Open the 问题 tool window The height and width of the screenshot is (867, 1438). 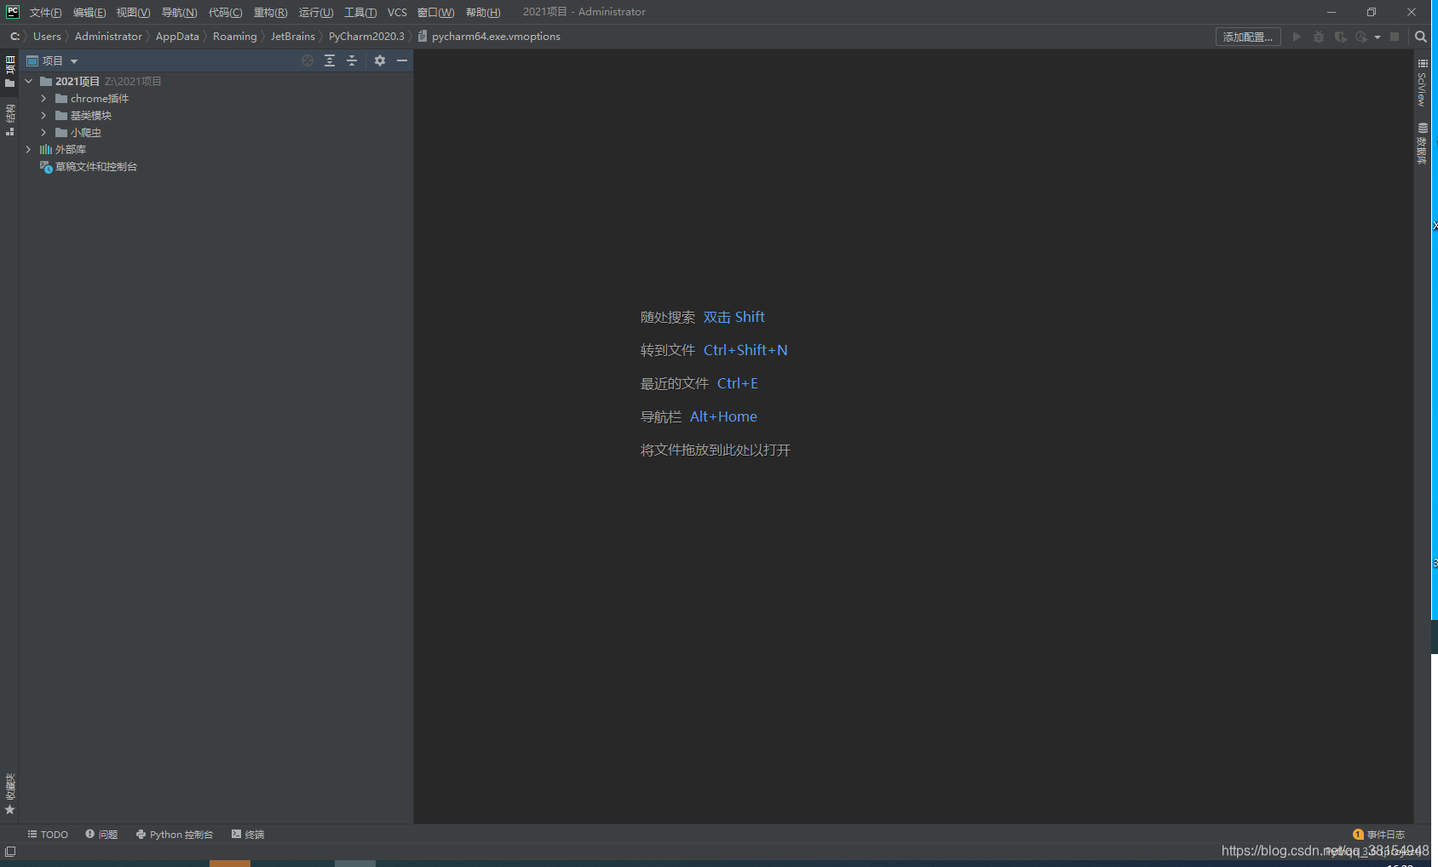click(101, 835)
